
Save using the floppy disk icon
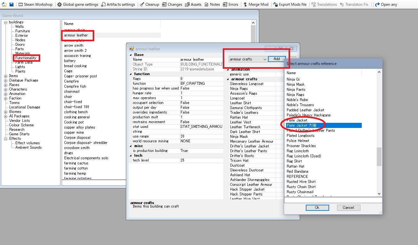click(12, 4)
